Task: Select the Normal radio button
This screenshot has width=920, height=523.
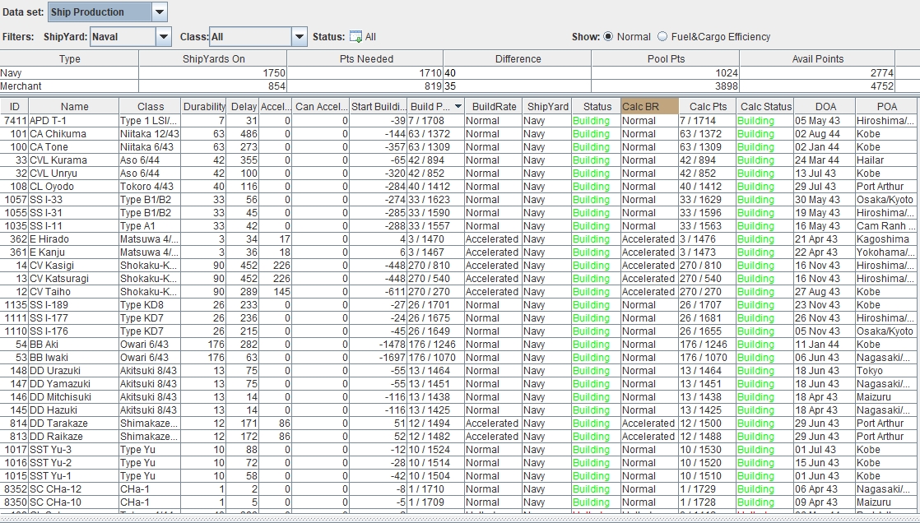Action: click(x=609, y=37)
